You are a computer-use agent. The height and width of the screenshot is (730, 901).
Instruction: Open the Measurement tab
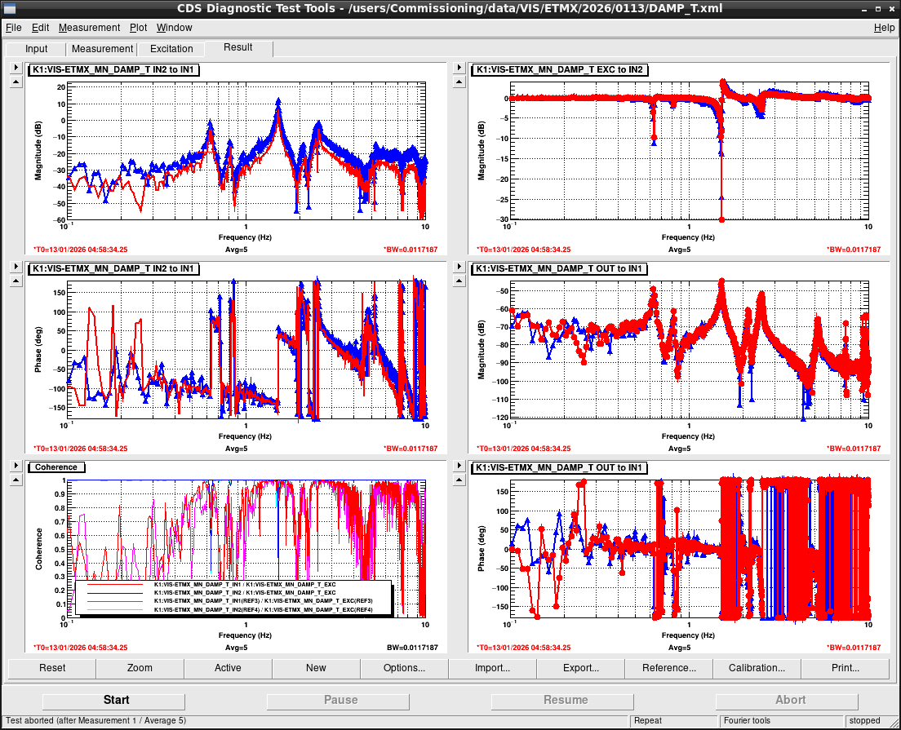(102, 49)
